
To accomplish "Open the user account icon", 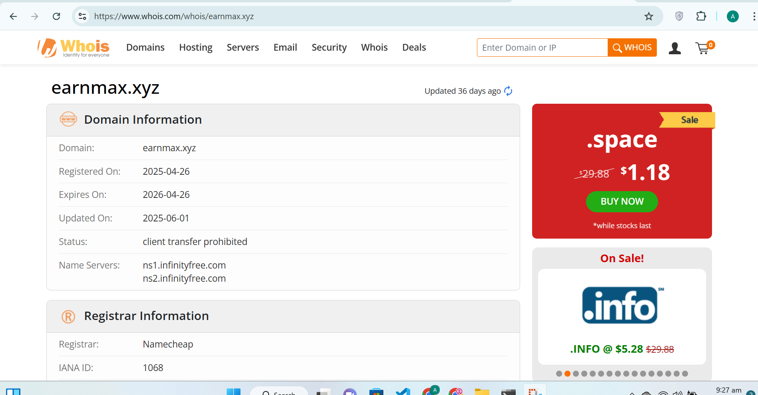I will pos(675,48).
